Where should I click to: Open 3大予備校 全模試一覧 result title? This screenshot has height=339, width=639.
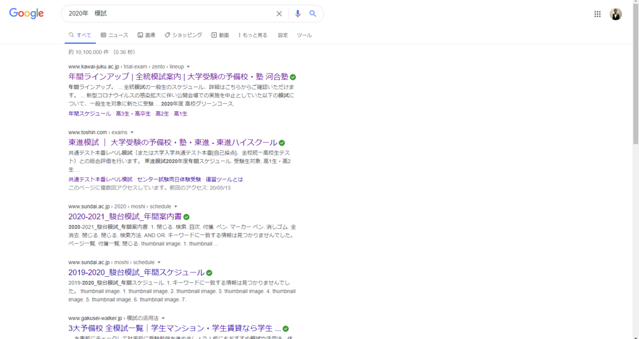(x=174, y=328)
